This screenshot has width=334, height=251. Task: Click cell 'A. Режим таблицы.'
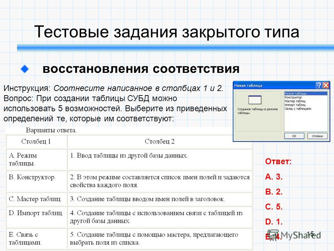(x=37, y=159)
